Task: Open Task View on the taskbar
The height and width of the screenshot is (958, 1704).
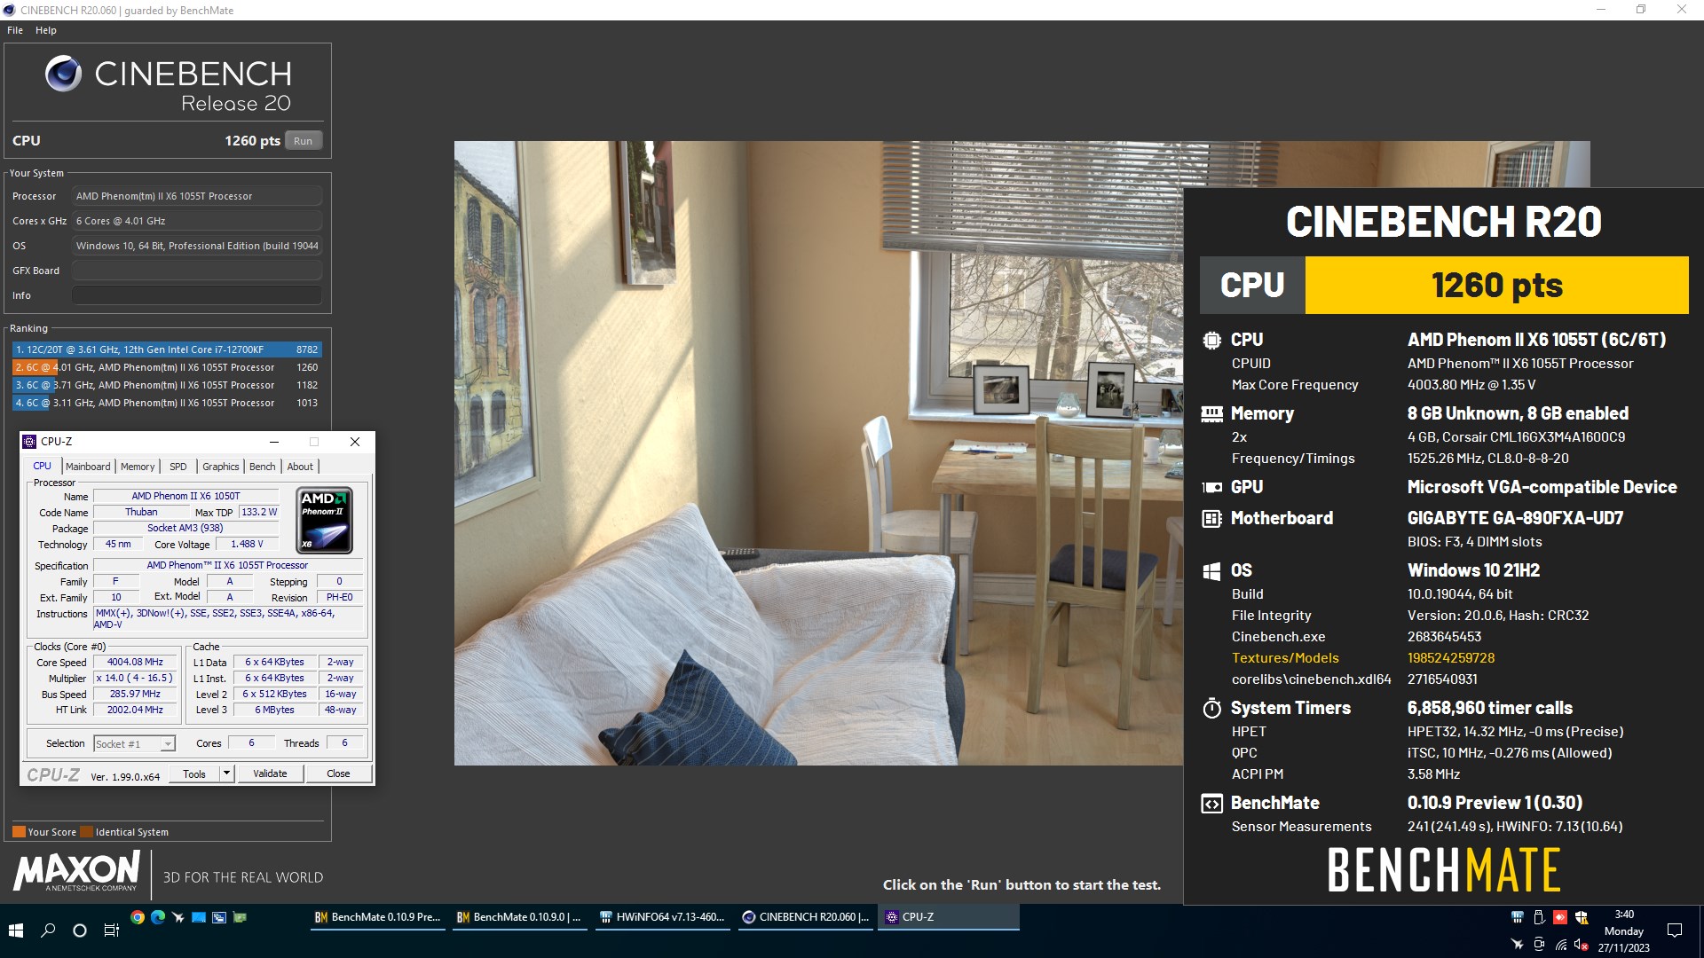Action: pos(112,931)
